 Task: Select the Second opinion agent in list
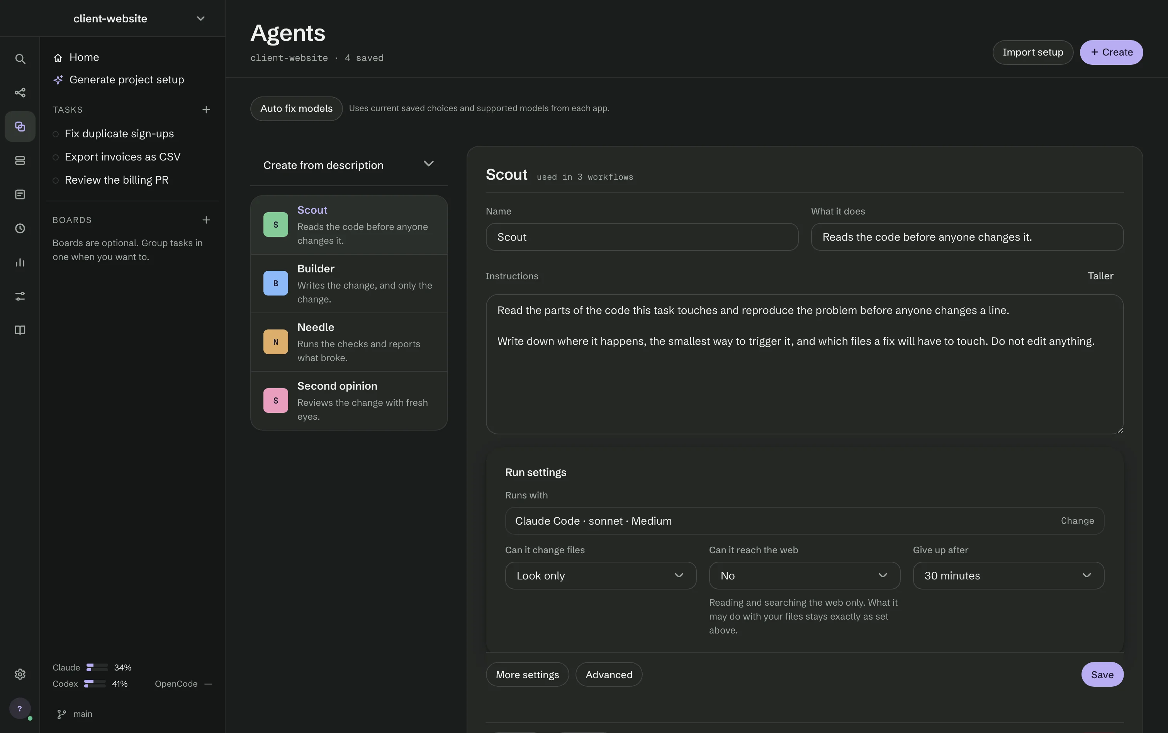[x=349, y=401]
